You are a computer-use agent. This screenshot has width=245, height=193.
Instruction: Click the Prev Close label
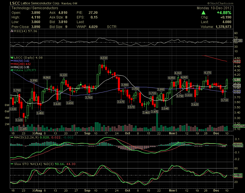click(x=20, y=27)
